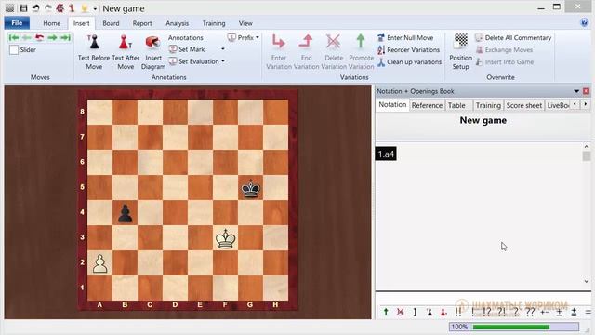Select the 1.a4 move in notation
595x335 pixels.
point(386,154)
